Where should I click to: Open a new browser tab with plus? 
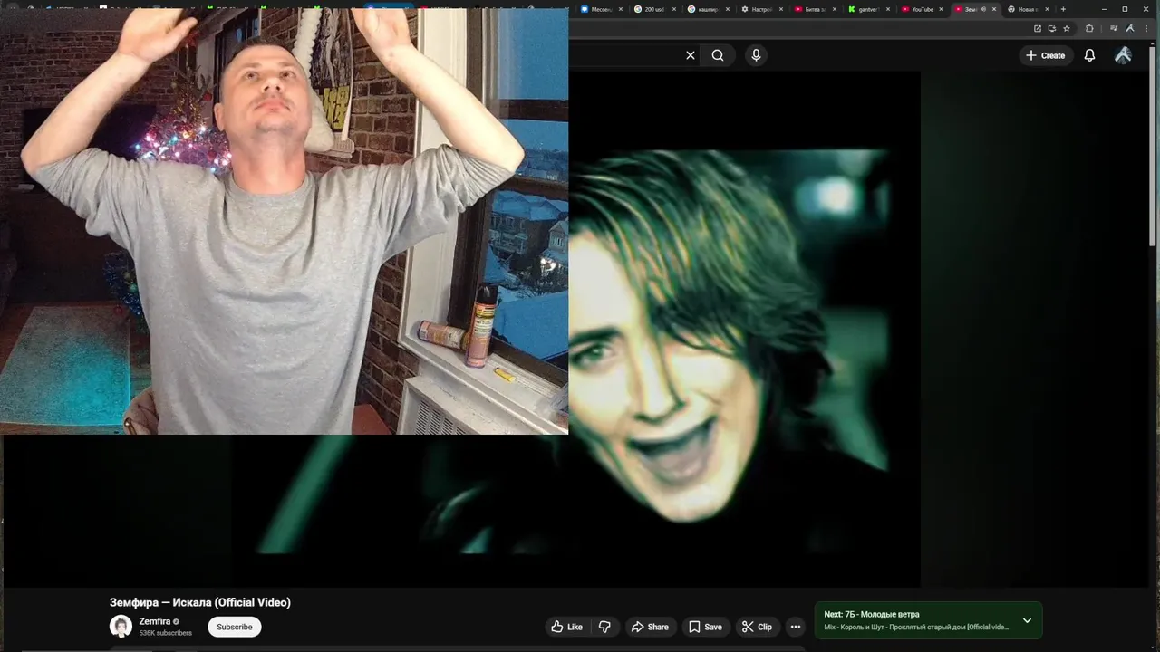[x=1063, y=9]
